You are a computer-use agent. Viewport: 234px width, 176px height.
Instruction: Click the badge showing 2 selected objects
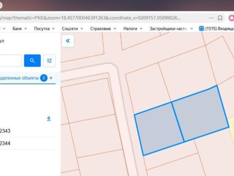44,78
